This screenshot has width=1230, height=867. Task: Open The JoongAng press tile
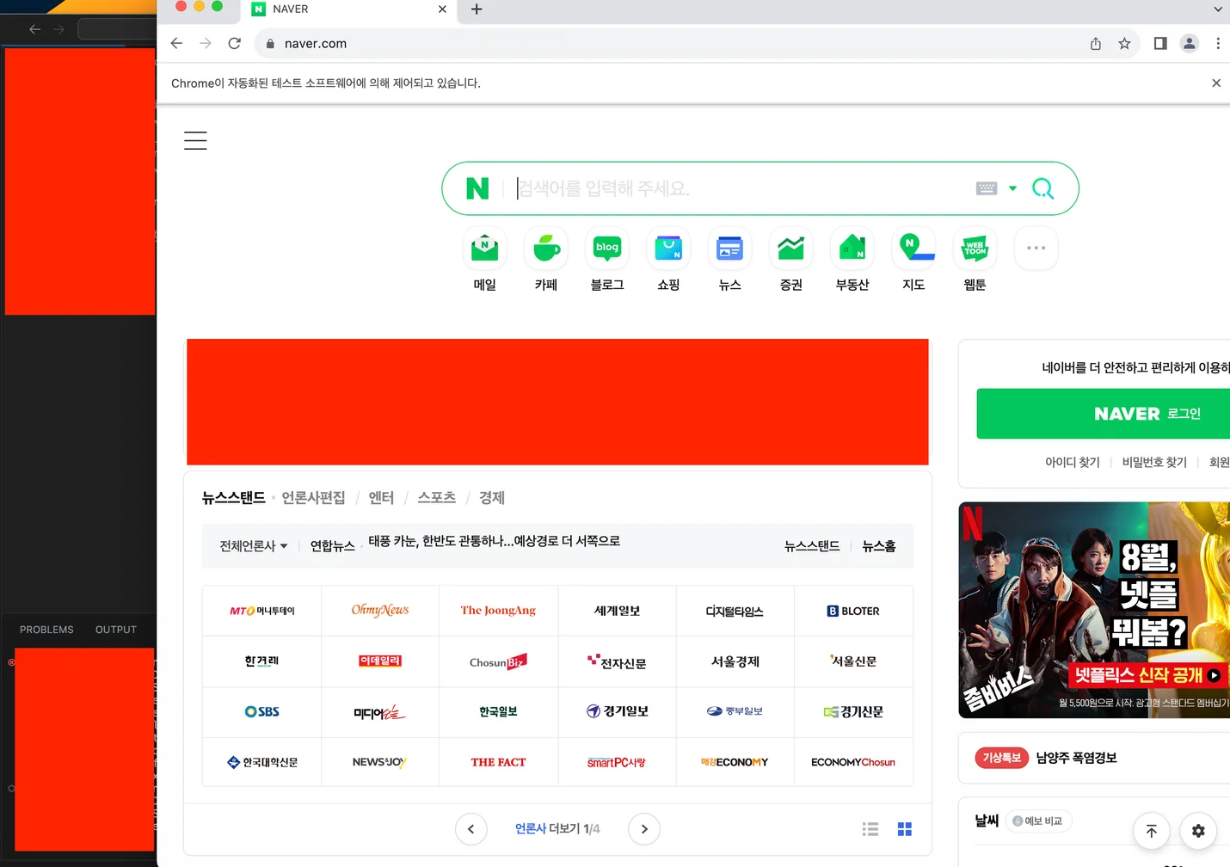tap(498, 611)
